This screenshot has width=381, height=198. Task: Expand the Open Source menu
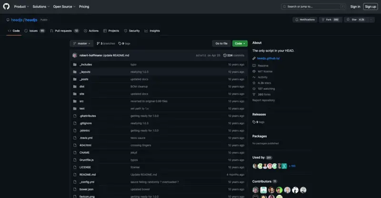[x=64, y=7]
